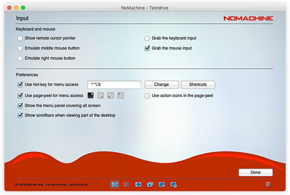Enable Emulate right mouse button
This screenshot has height=195, width=290.
pyautogui.click(x=20, y=58)
